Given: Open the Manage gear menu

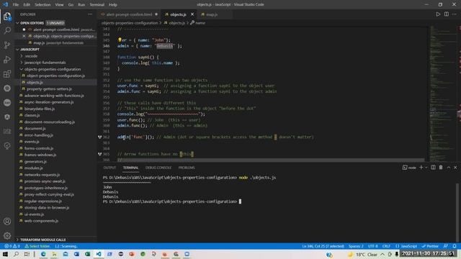Looking at the screenshot, I should tap(7, 235).
